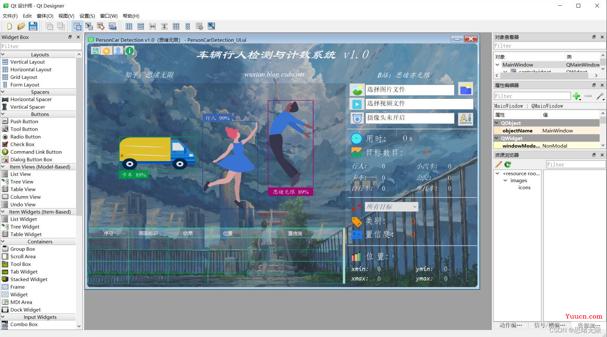Click the wrench configure icon
Screen dimensions: 607x337
(x=600, y=96)
